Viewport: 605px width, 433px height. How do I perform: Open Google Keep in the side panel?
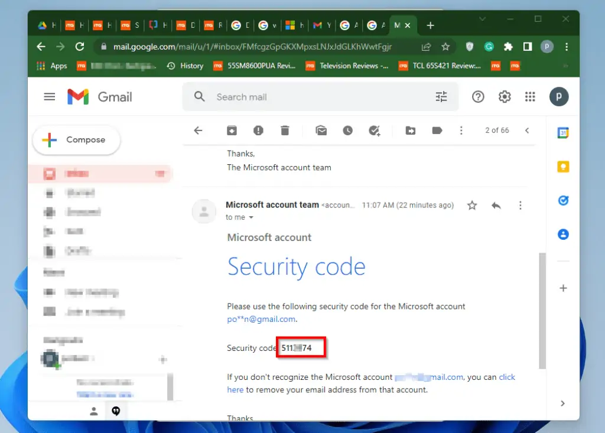click(562, 167)
